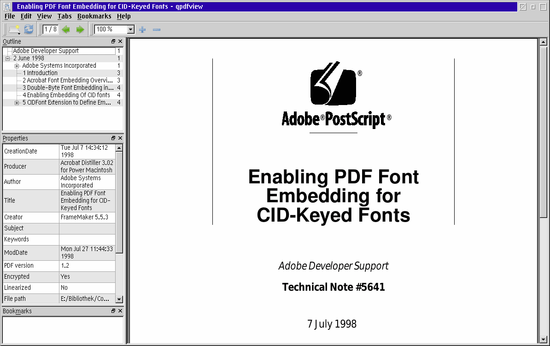Select 'Adobe Systems Incorporated' outline entry

(x=59, y=65)
